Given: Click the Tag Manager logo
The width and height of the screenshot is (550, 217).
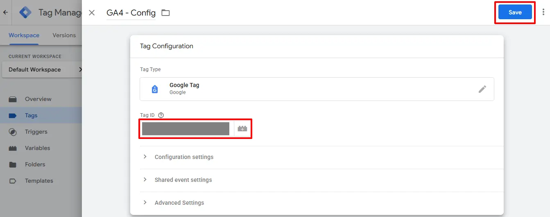Looking at the screenshot, I should point(25,12).
